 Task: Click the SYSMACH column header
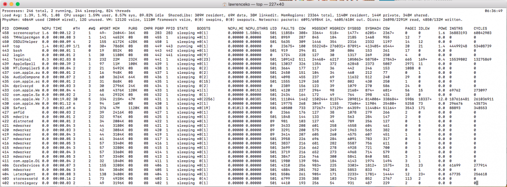(373, 28)
